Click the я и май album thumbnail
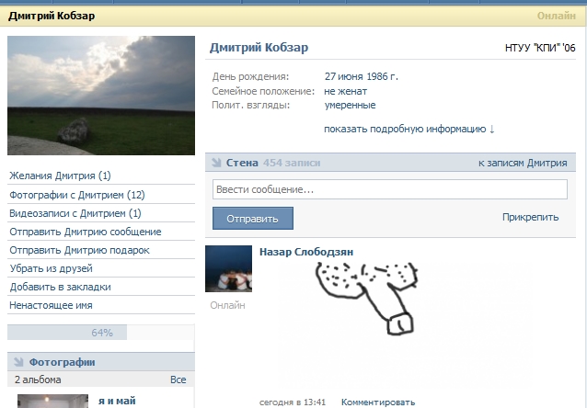The width and height of the screenshot is (587, 408). point(52,401)
